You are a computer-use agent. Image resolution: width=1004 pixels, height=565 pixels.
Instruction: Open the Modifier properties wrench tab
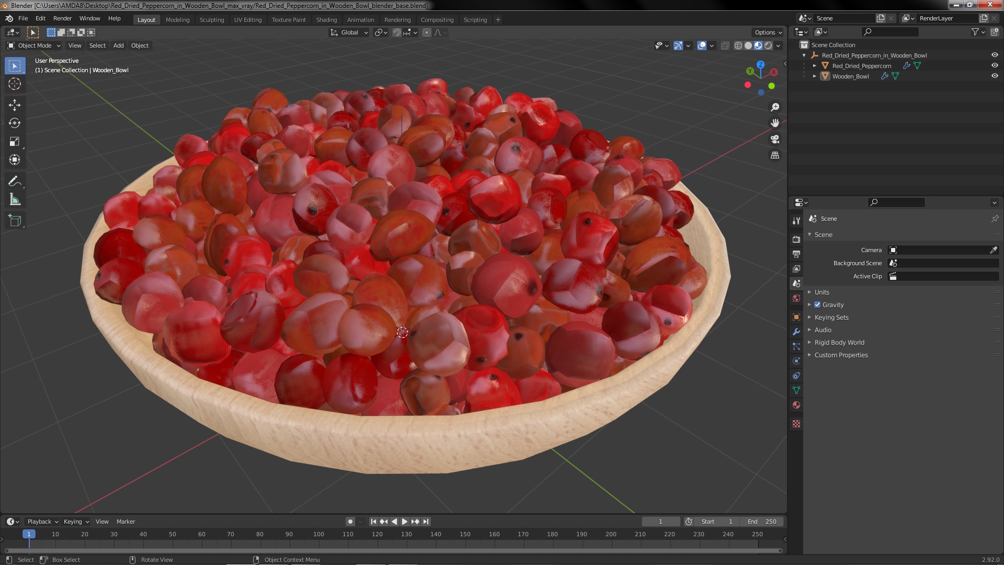(x=796, y=332)
